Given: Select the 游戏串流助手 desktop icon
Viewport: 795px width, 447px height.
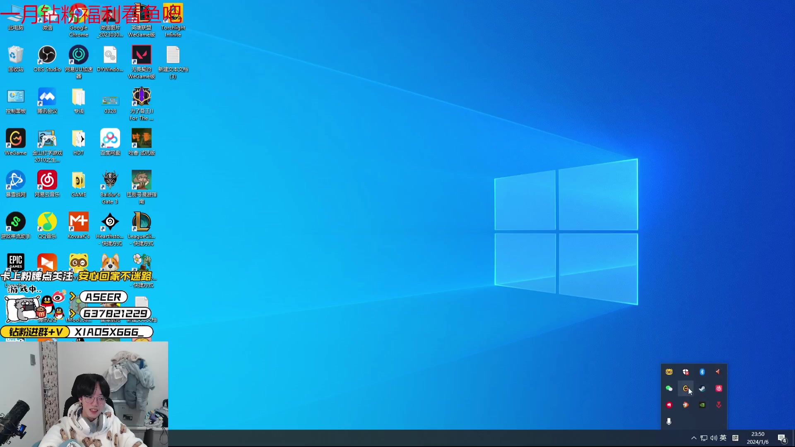Looking at the screenshot, I should tap(16, 225).
